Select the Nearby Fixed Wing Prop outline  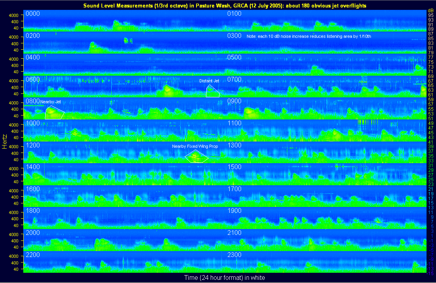point(196,156)
